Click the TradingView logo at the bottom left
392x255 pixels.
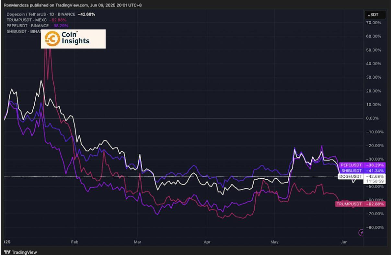point(20,252)
